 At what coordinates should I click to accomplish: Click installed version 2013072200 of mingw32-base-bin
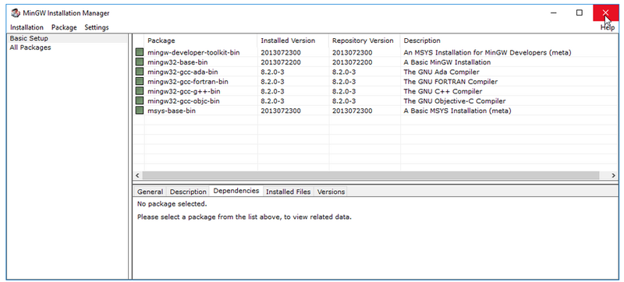pyautogui.click(x=281, y=62)
